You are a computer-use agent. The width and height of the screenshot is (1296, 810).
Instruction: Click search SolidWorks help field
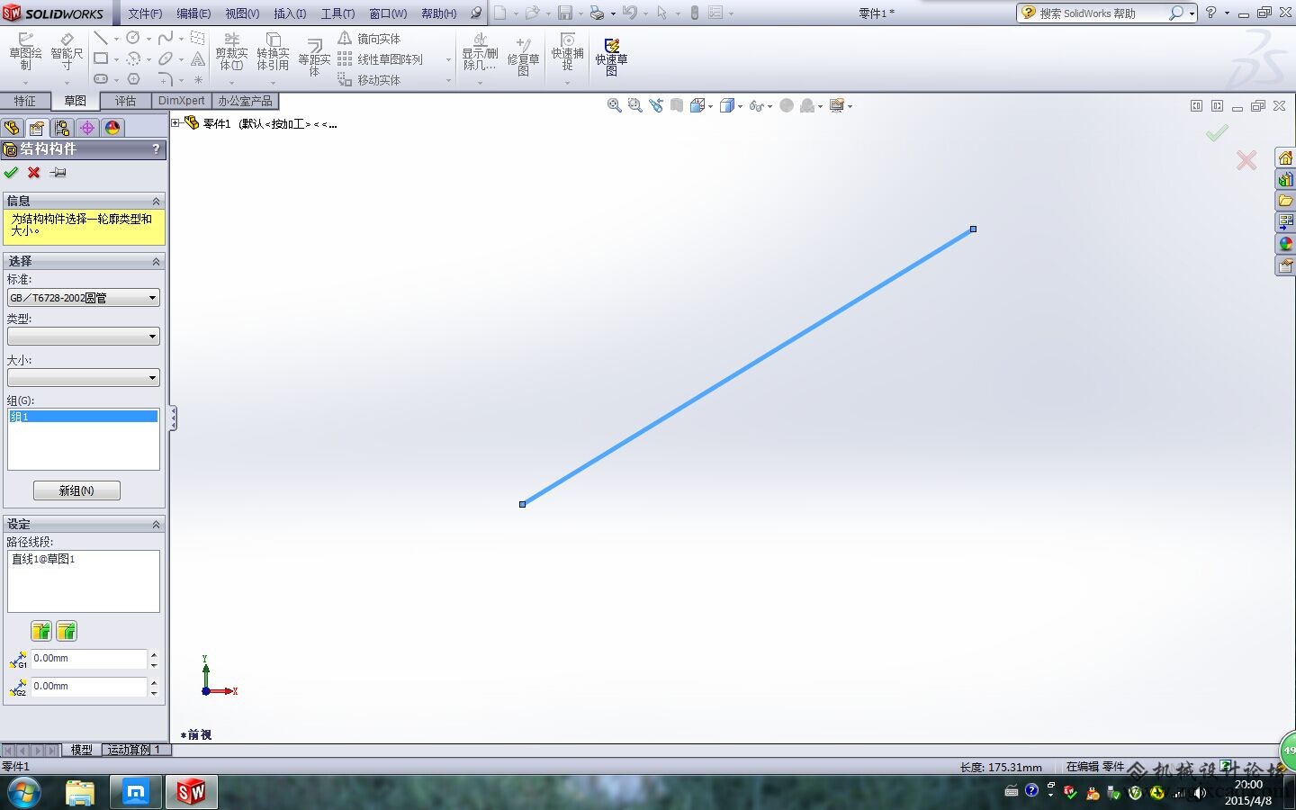[1102, 13]
